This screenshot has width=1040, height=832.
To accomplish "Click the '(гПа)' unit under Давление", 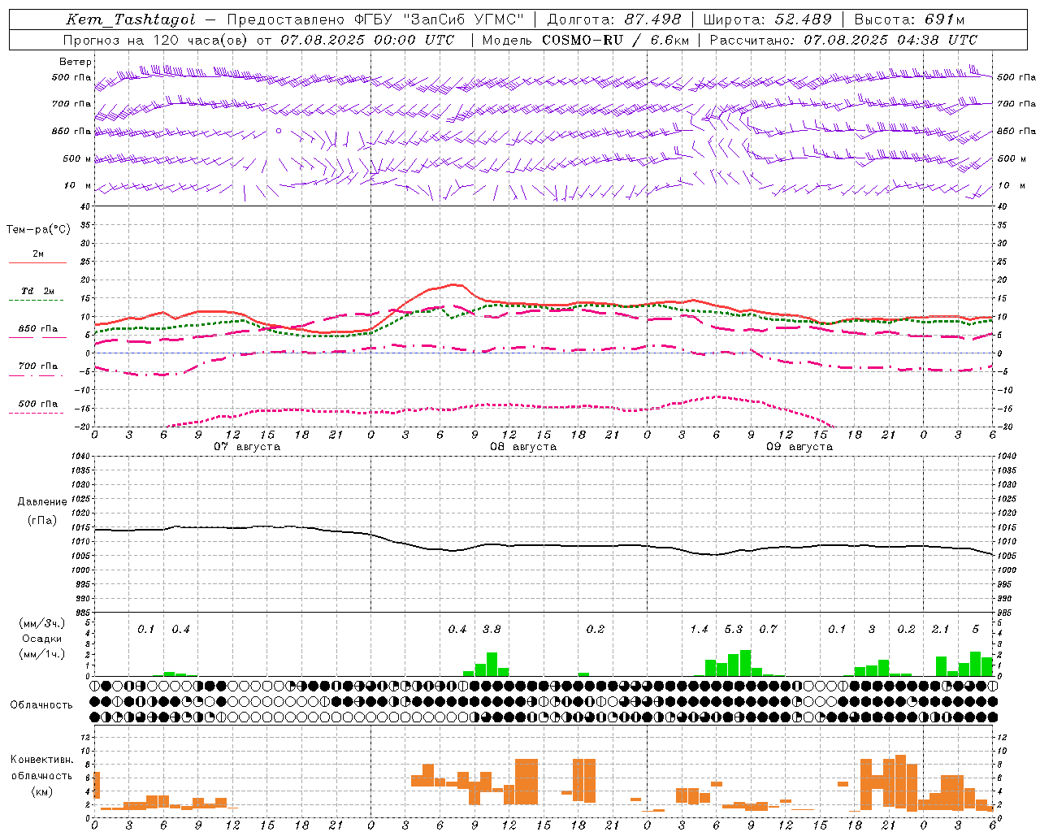I will tap(42, 520).
